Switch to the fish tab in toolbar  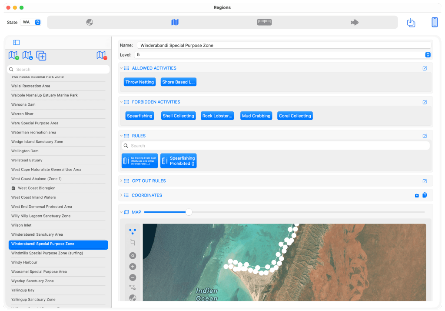click(x=354, y=22)
